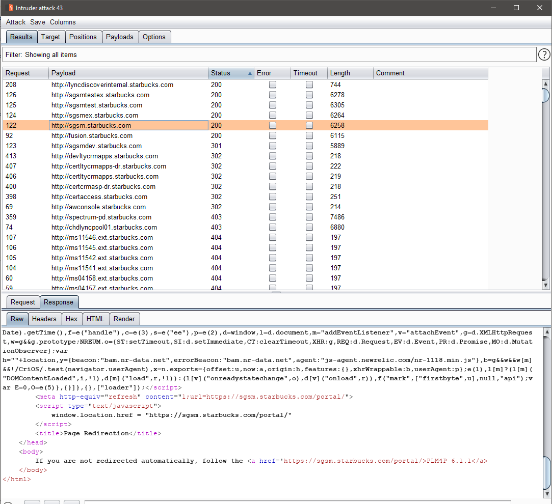Toggle Error checkbox for ms11546.ext row
Screen dimensions: 552x504
coord(273,238)
